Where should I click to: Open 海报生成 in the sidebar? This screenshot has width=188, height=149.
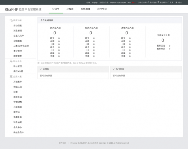(x=18, y=97)
